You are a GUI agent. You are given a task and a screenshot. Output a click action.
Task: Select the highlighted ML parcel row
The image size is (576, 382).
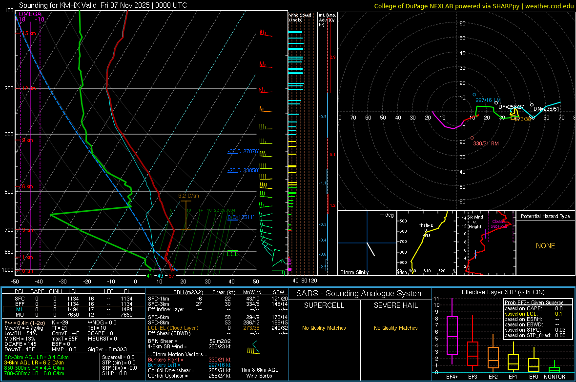(74, 309)
